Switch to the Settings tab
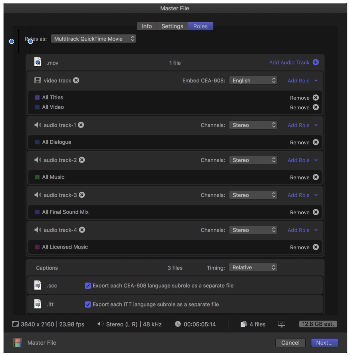The width and height of the screenshot is (350, 356). [x=172, y=26]
